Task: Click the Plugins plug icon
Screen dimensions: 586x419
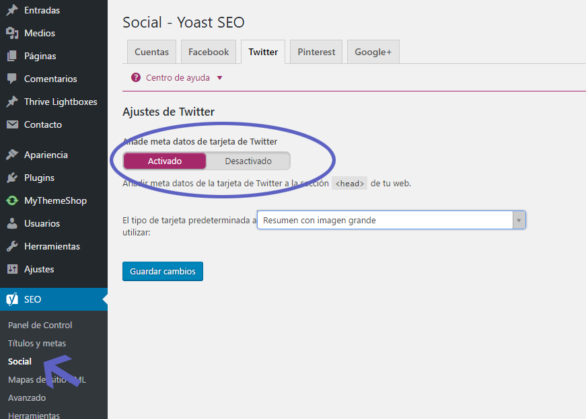Action: (x=12, y=178)
